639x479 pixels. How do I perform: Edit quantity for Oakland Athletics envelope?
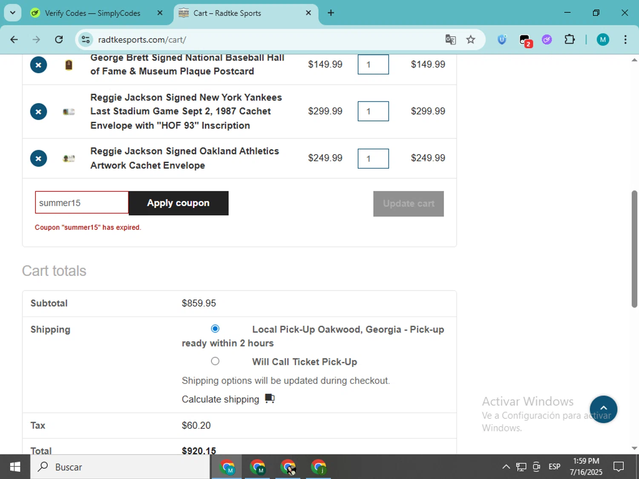pos(373,158)
